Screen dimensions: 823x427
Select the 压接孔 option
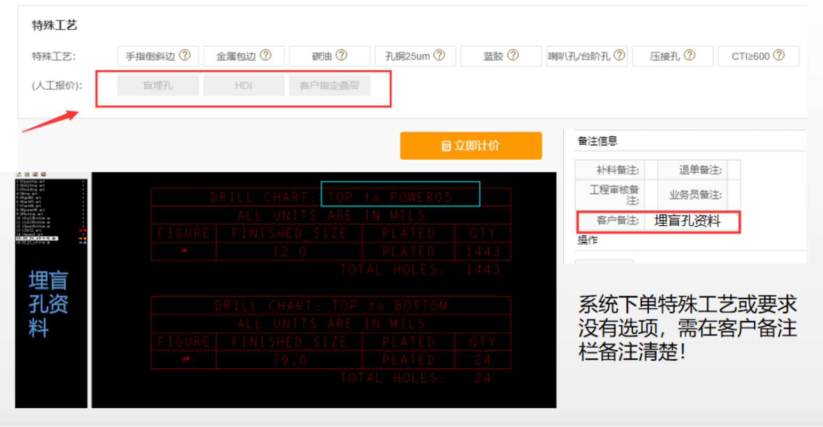[665, 56]
